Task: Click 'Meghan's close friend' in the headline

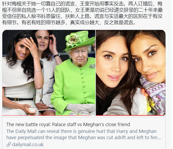Action: 107,125
